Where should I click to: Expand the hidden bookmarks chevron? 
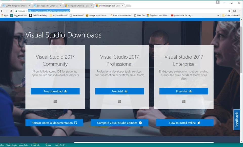(218, 15)
